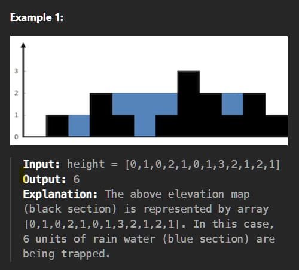Click the words "being trapped" at the end

pyautogui.click(x=66, y=254)
